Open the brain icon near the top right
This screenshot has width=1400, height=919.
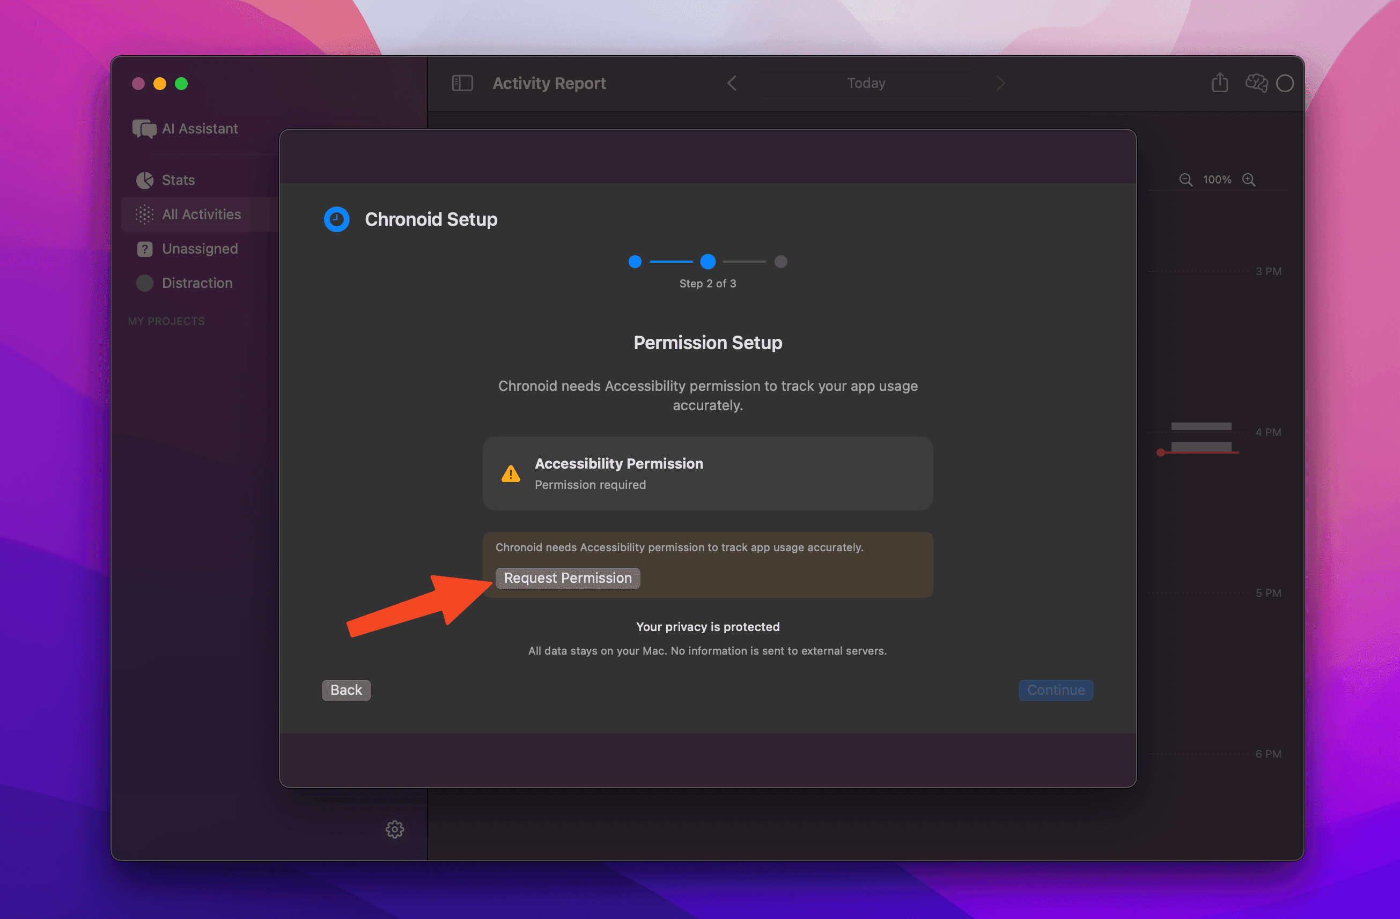tap(1256, 83)
